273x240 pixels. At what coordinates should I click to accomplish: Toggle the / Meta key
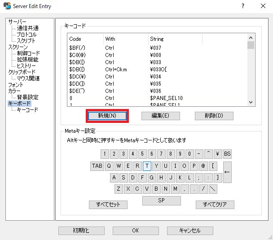203,189
